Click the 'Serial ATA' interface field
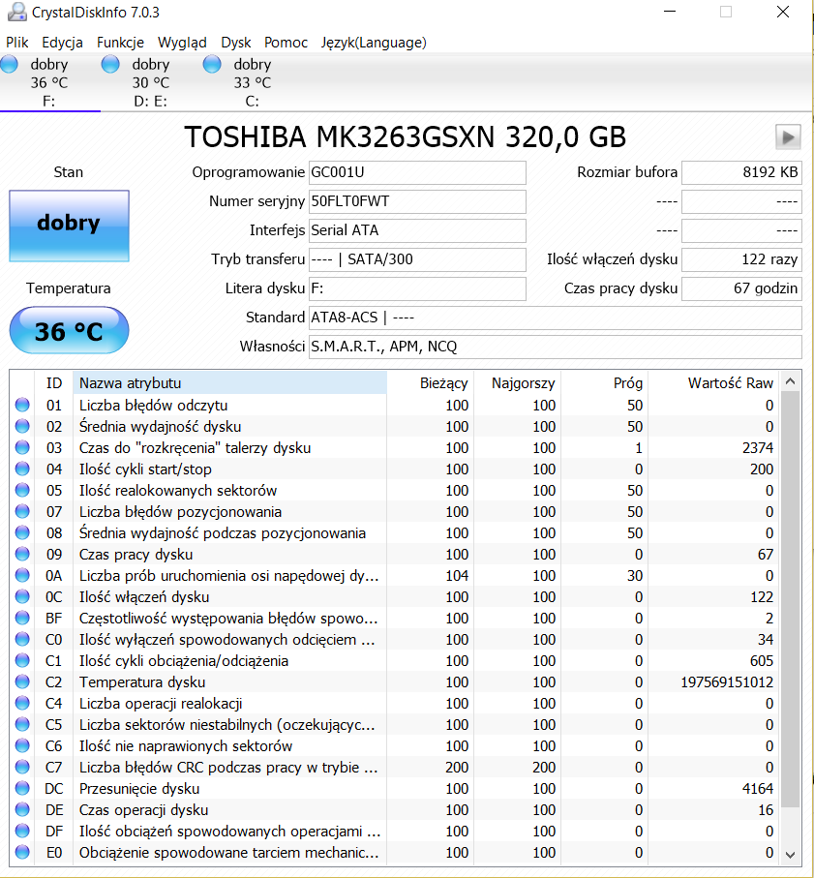This screenshot has width=814, height=878. pyautogui.click(x=417, y=230)
